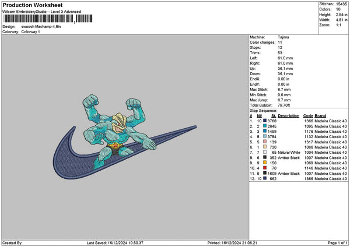Click thread code 1069
Screen dimensions: 350x247
[309, 163]
